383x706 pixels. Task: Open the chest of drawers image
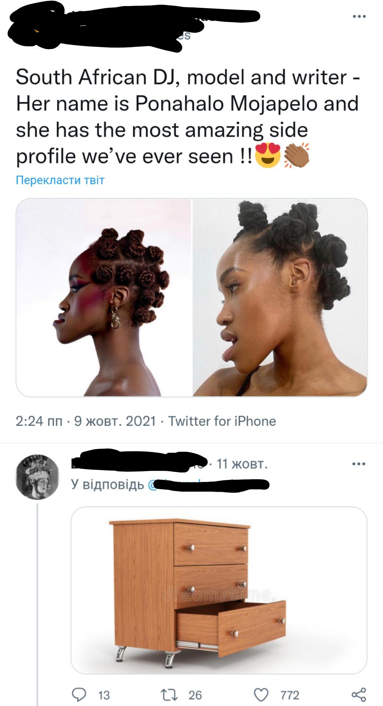pos(219,590)
